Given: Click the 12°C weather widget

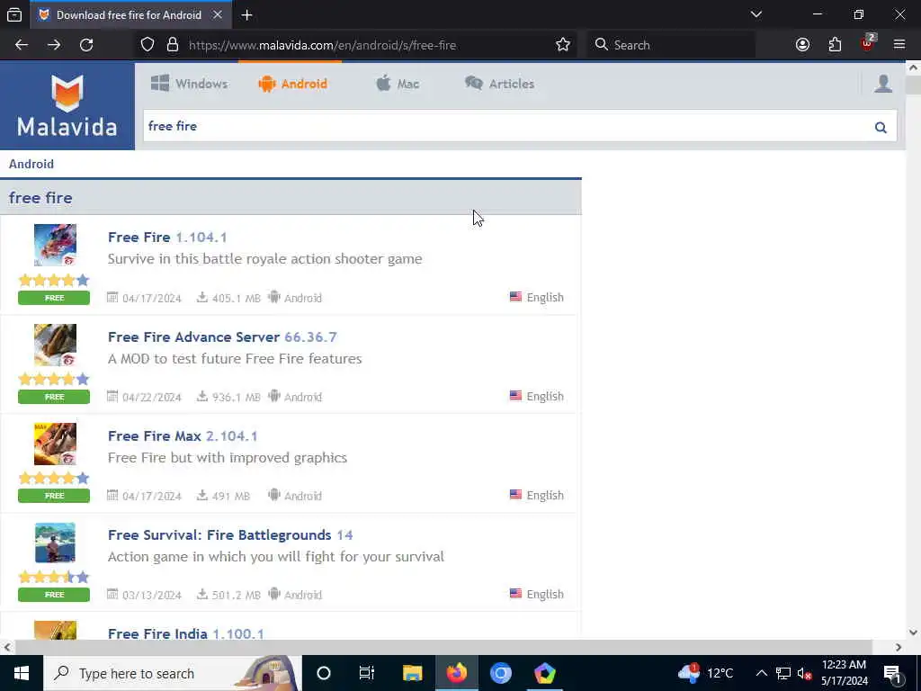Looking at the screenshot, I should (x=706, y=673).
